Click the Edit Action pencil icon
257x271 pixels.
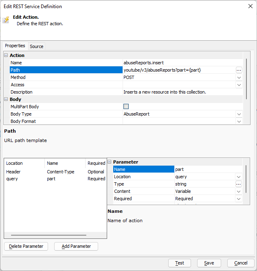click(x=6, y=20)
